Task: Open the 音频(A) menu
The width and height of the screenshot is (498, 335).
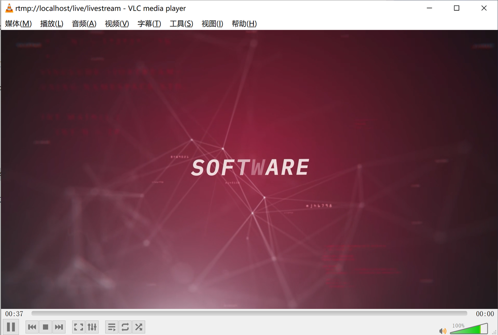Action: pyautogui.click(x=84, y=23)
